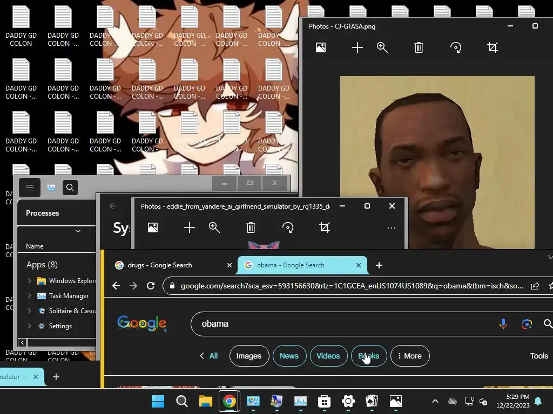The width and height of the screenshot is (553, 414).
Task: Crop the eddie photo
Action: coord(325,227)
